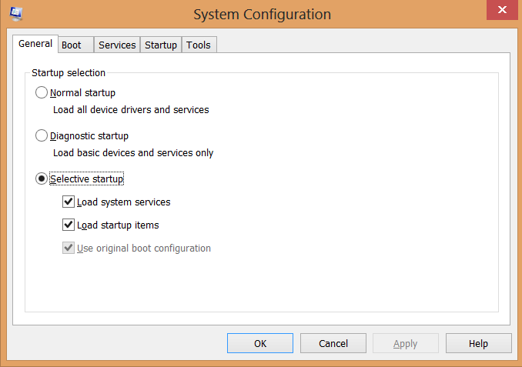The height and width of the screenshot is (367, 522).
Task: Go to the Services tab
Action: [x=117, y=45]
